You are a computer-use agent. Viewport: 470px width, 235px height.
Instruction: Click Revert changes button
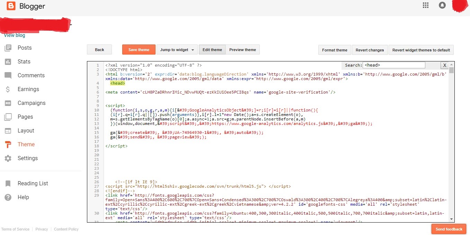[370, 50]
